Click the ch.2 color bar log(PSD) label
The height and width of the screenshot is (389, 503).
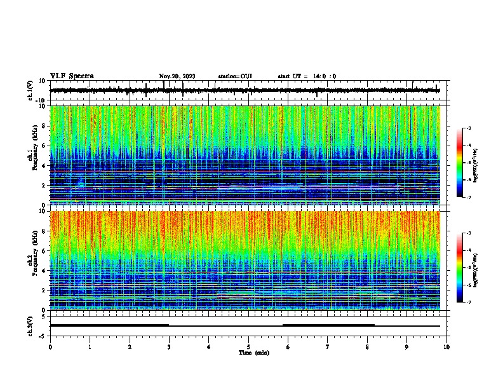coord(476,271)
